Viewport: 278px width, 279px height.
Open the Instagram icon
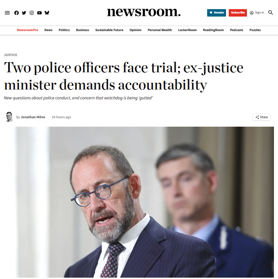31,12
